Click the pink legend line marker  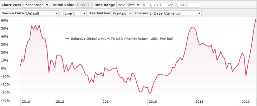tap(67, 39)
